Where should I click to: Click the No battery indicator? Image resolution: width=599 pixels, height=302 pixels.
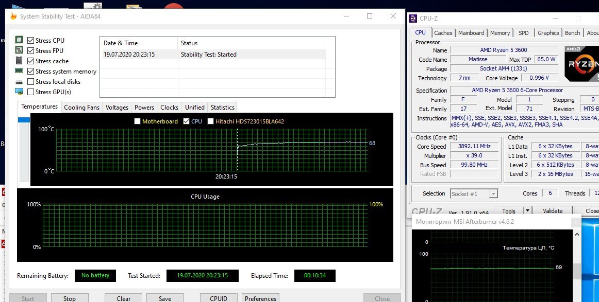(95, 275)
